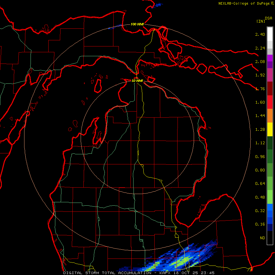The image size is (275, 275).
Task: Click the 2.40 legend value
Action: tap(260, 34)
